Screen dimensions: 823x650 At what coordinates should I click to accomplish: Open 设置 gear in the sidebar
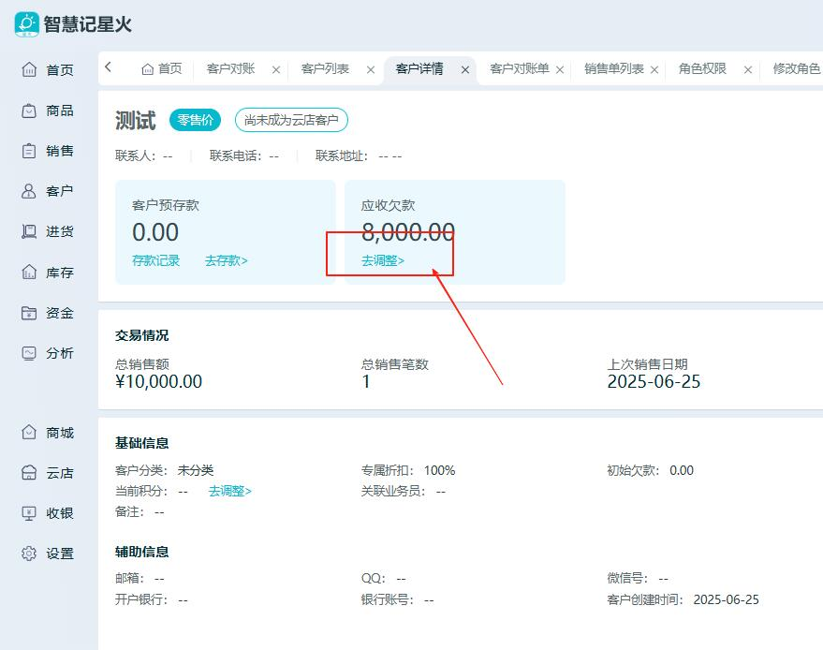(47, 554)
